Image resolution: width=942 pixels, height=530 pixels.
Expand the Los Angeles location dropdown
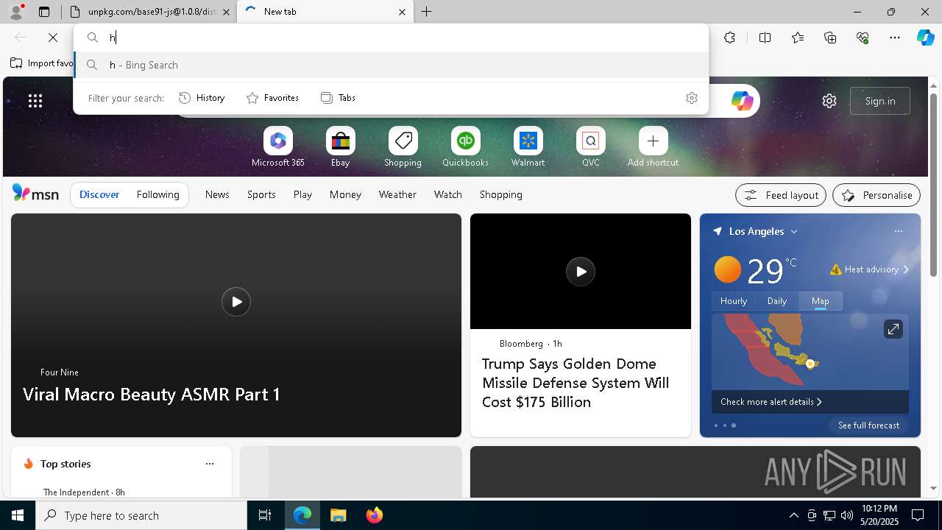tap(794, 232)
